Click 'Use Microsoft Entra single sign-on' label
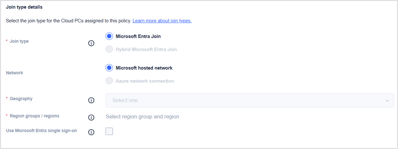This screenshot has height=149, width=398. (x=41, y=131)
